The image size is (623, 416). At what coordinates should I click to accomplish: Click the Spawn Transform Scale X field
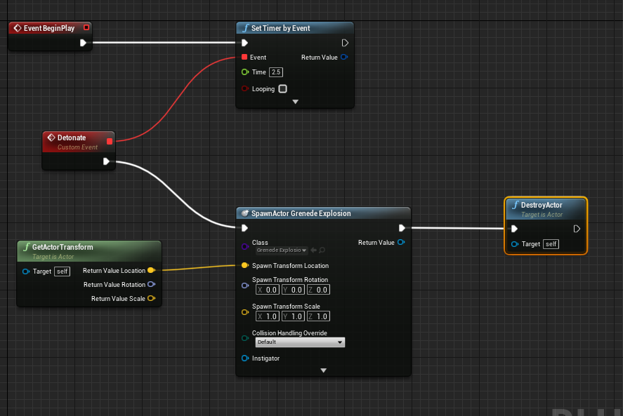(268, 316)
